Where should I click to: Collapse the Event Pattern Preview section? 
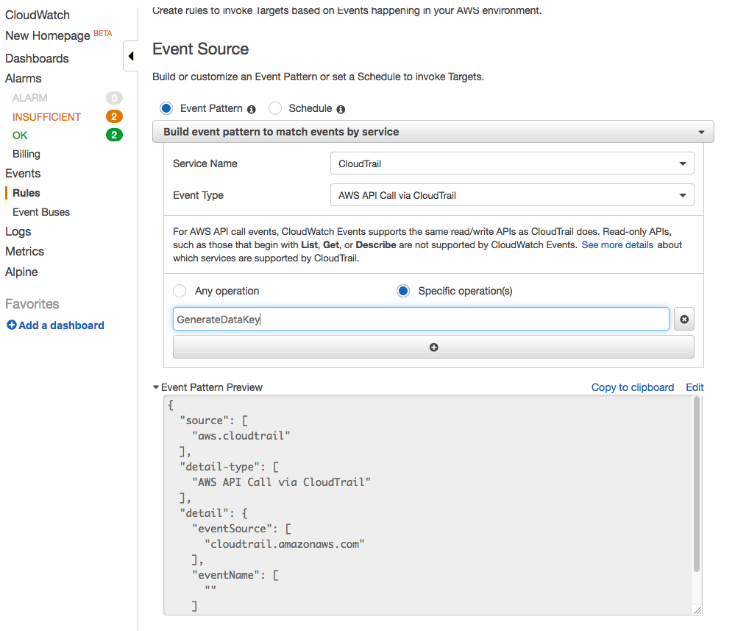tap(156, 387)
